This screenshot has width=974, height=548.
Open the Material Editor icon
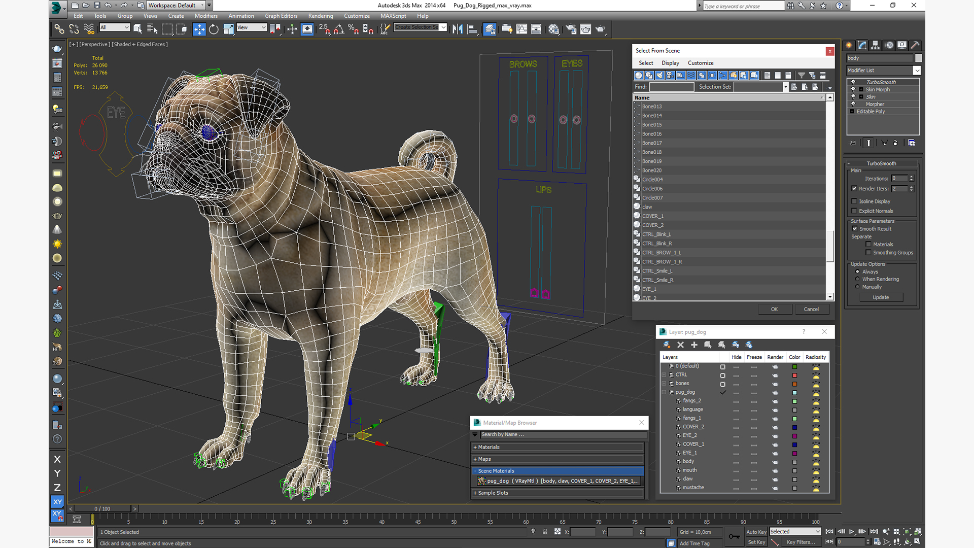point(553,29)
